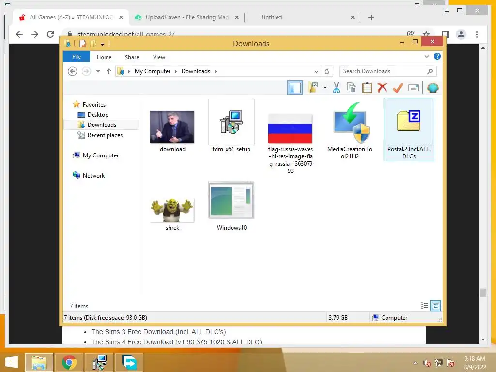The image size is (496, 372).
Task: Click the Paste clipboard icon
Action: pos(367,88)
